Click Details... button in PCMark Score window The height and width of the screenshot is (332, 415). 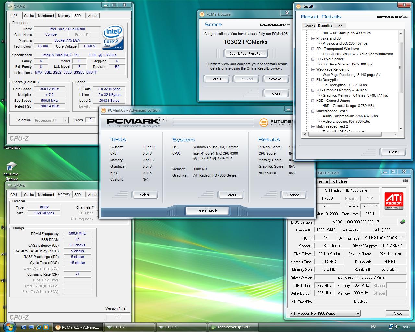[217, 79]
